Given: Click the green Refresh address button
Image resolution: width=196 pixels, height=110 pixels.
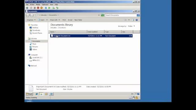Looking at the screenshot, I should click(x=102, y=15).
